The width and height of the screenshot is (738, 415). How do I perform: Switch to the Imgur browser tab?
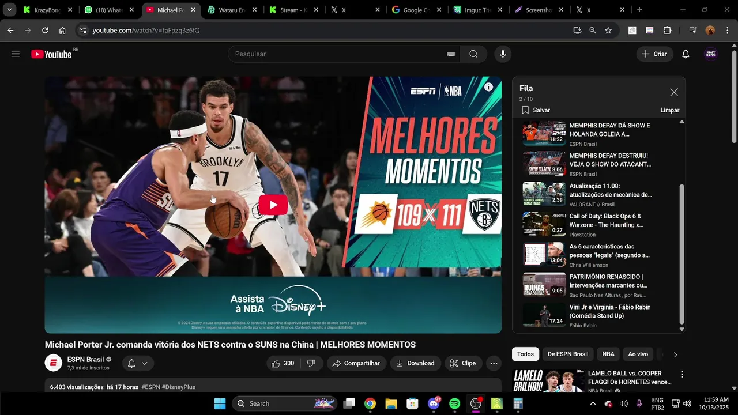[x=477, y=10]
